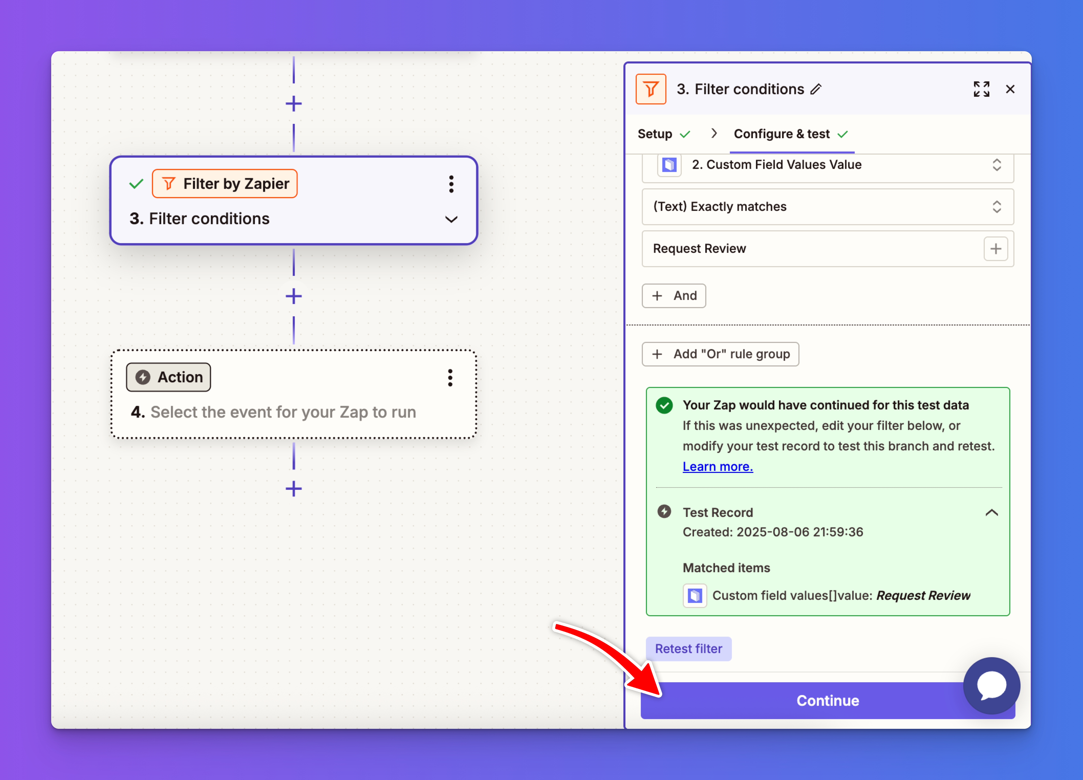This screenshot has width=1083, height=780.
Task: Click plus icon in Request Review field
Action: pos(996,249)
